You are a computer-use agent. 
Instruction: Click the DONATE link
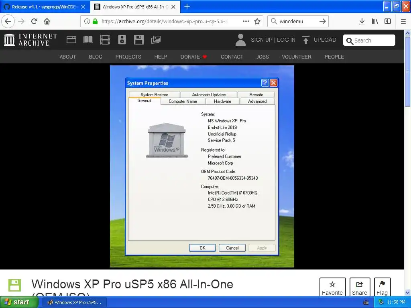[x=193, y=57]
